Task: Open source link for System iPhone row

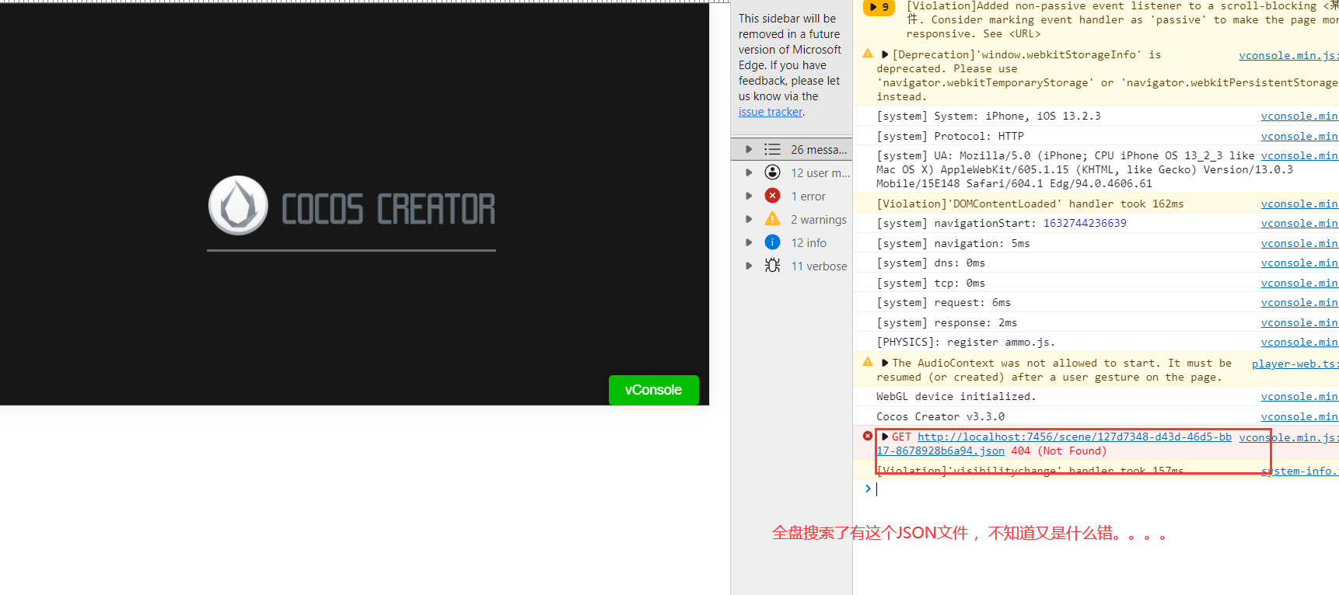Action: tap(1299, 116)
